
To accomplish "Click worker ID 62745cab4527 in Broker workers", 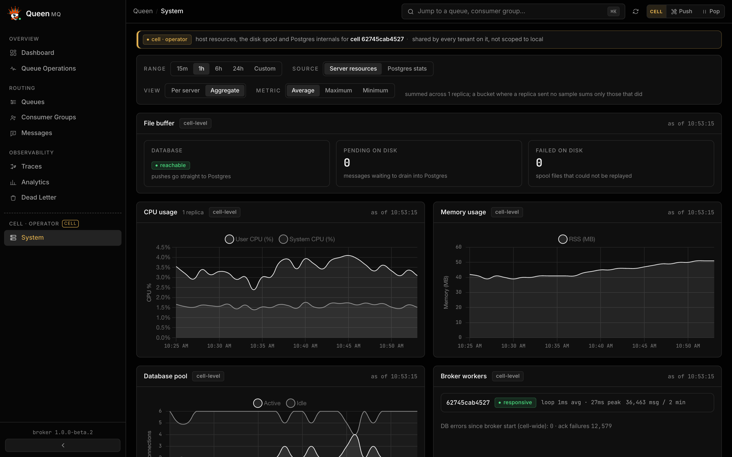I will coord(468,403).
